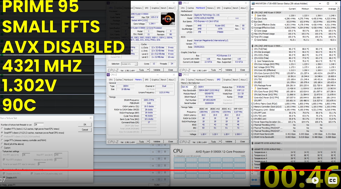341x189 pixels.
Task: Click Validate in CPU-Z SPD window
Action: (x=229, y=142)
